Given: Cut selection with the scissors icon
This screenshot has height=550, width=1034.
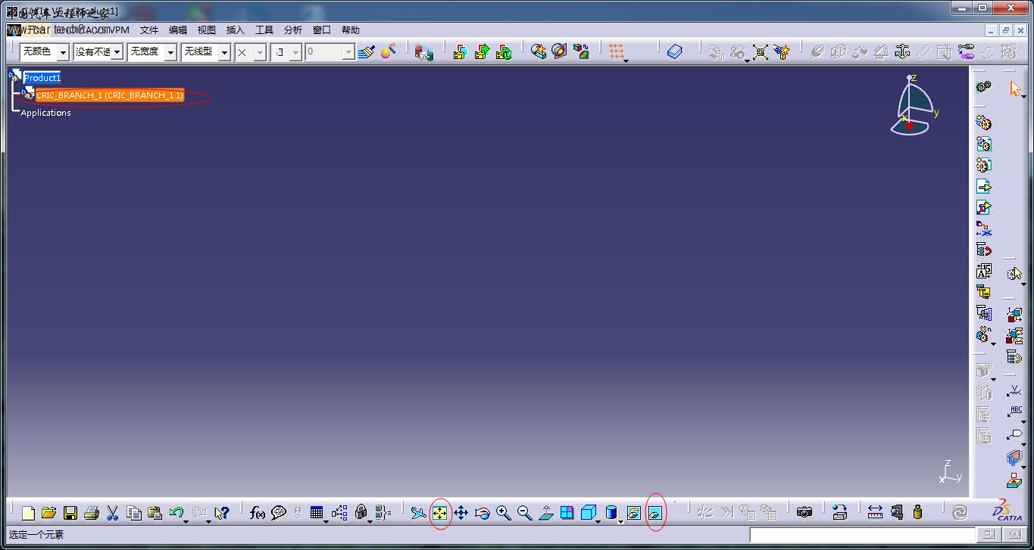Looking at the screenshot, I should point(113,513).
